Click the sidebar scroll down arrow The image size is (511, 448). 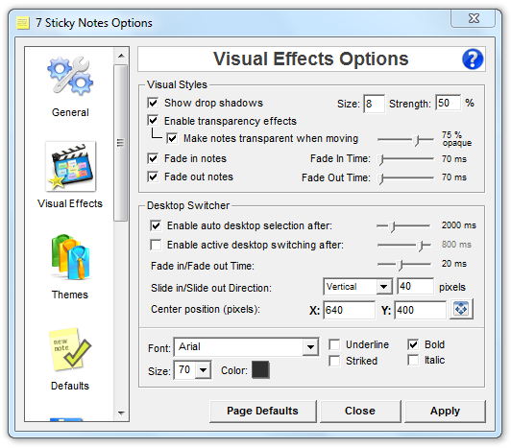121,413
